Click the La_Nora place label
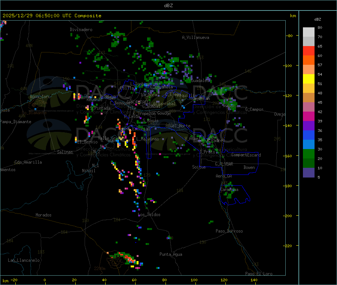The width and height of the screenshot is (337, 285). point(149,95)
